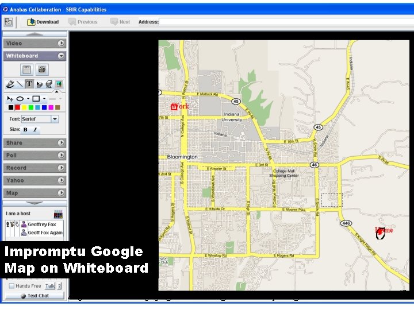Screen dimensions: 414x310
Task: Click the Download toolbar button
Action: click(43, 22)
